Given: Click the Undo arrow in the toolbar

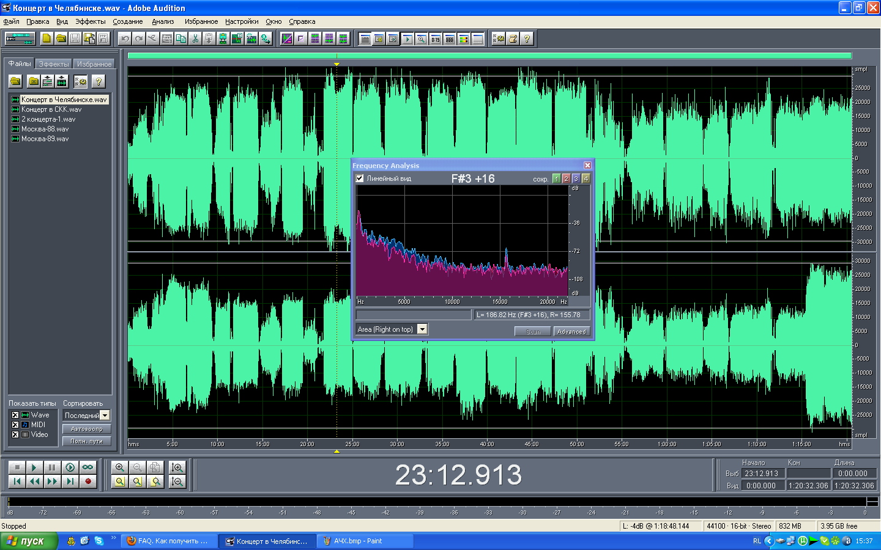Looking at the screenshot, I should point(125,38).
